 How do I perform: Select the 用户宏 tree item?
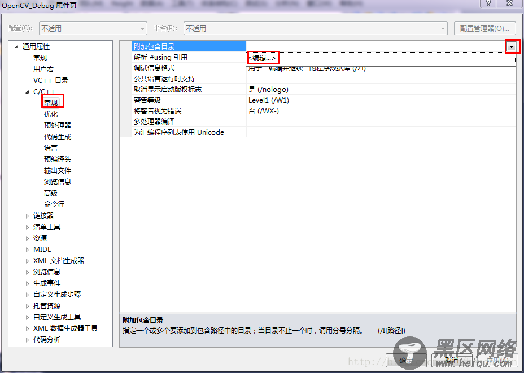tap(43, 69)
